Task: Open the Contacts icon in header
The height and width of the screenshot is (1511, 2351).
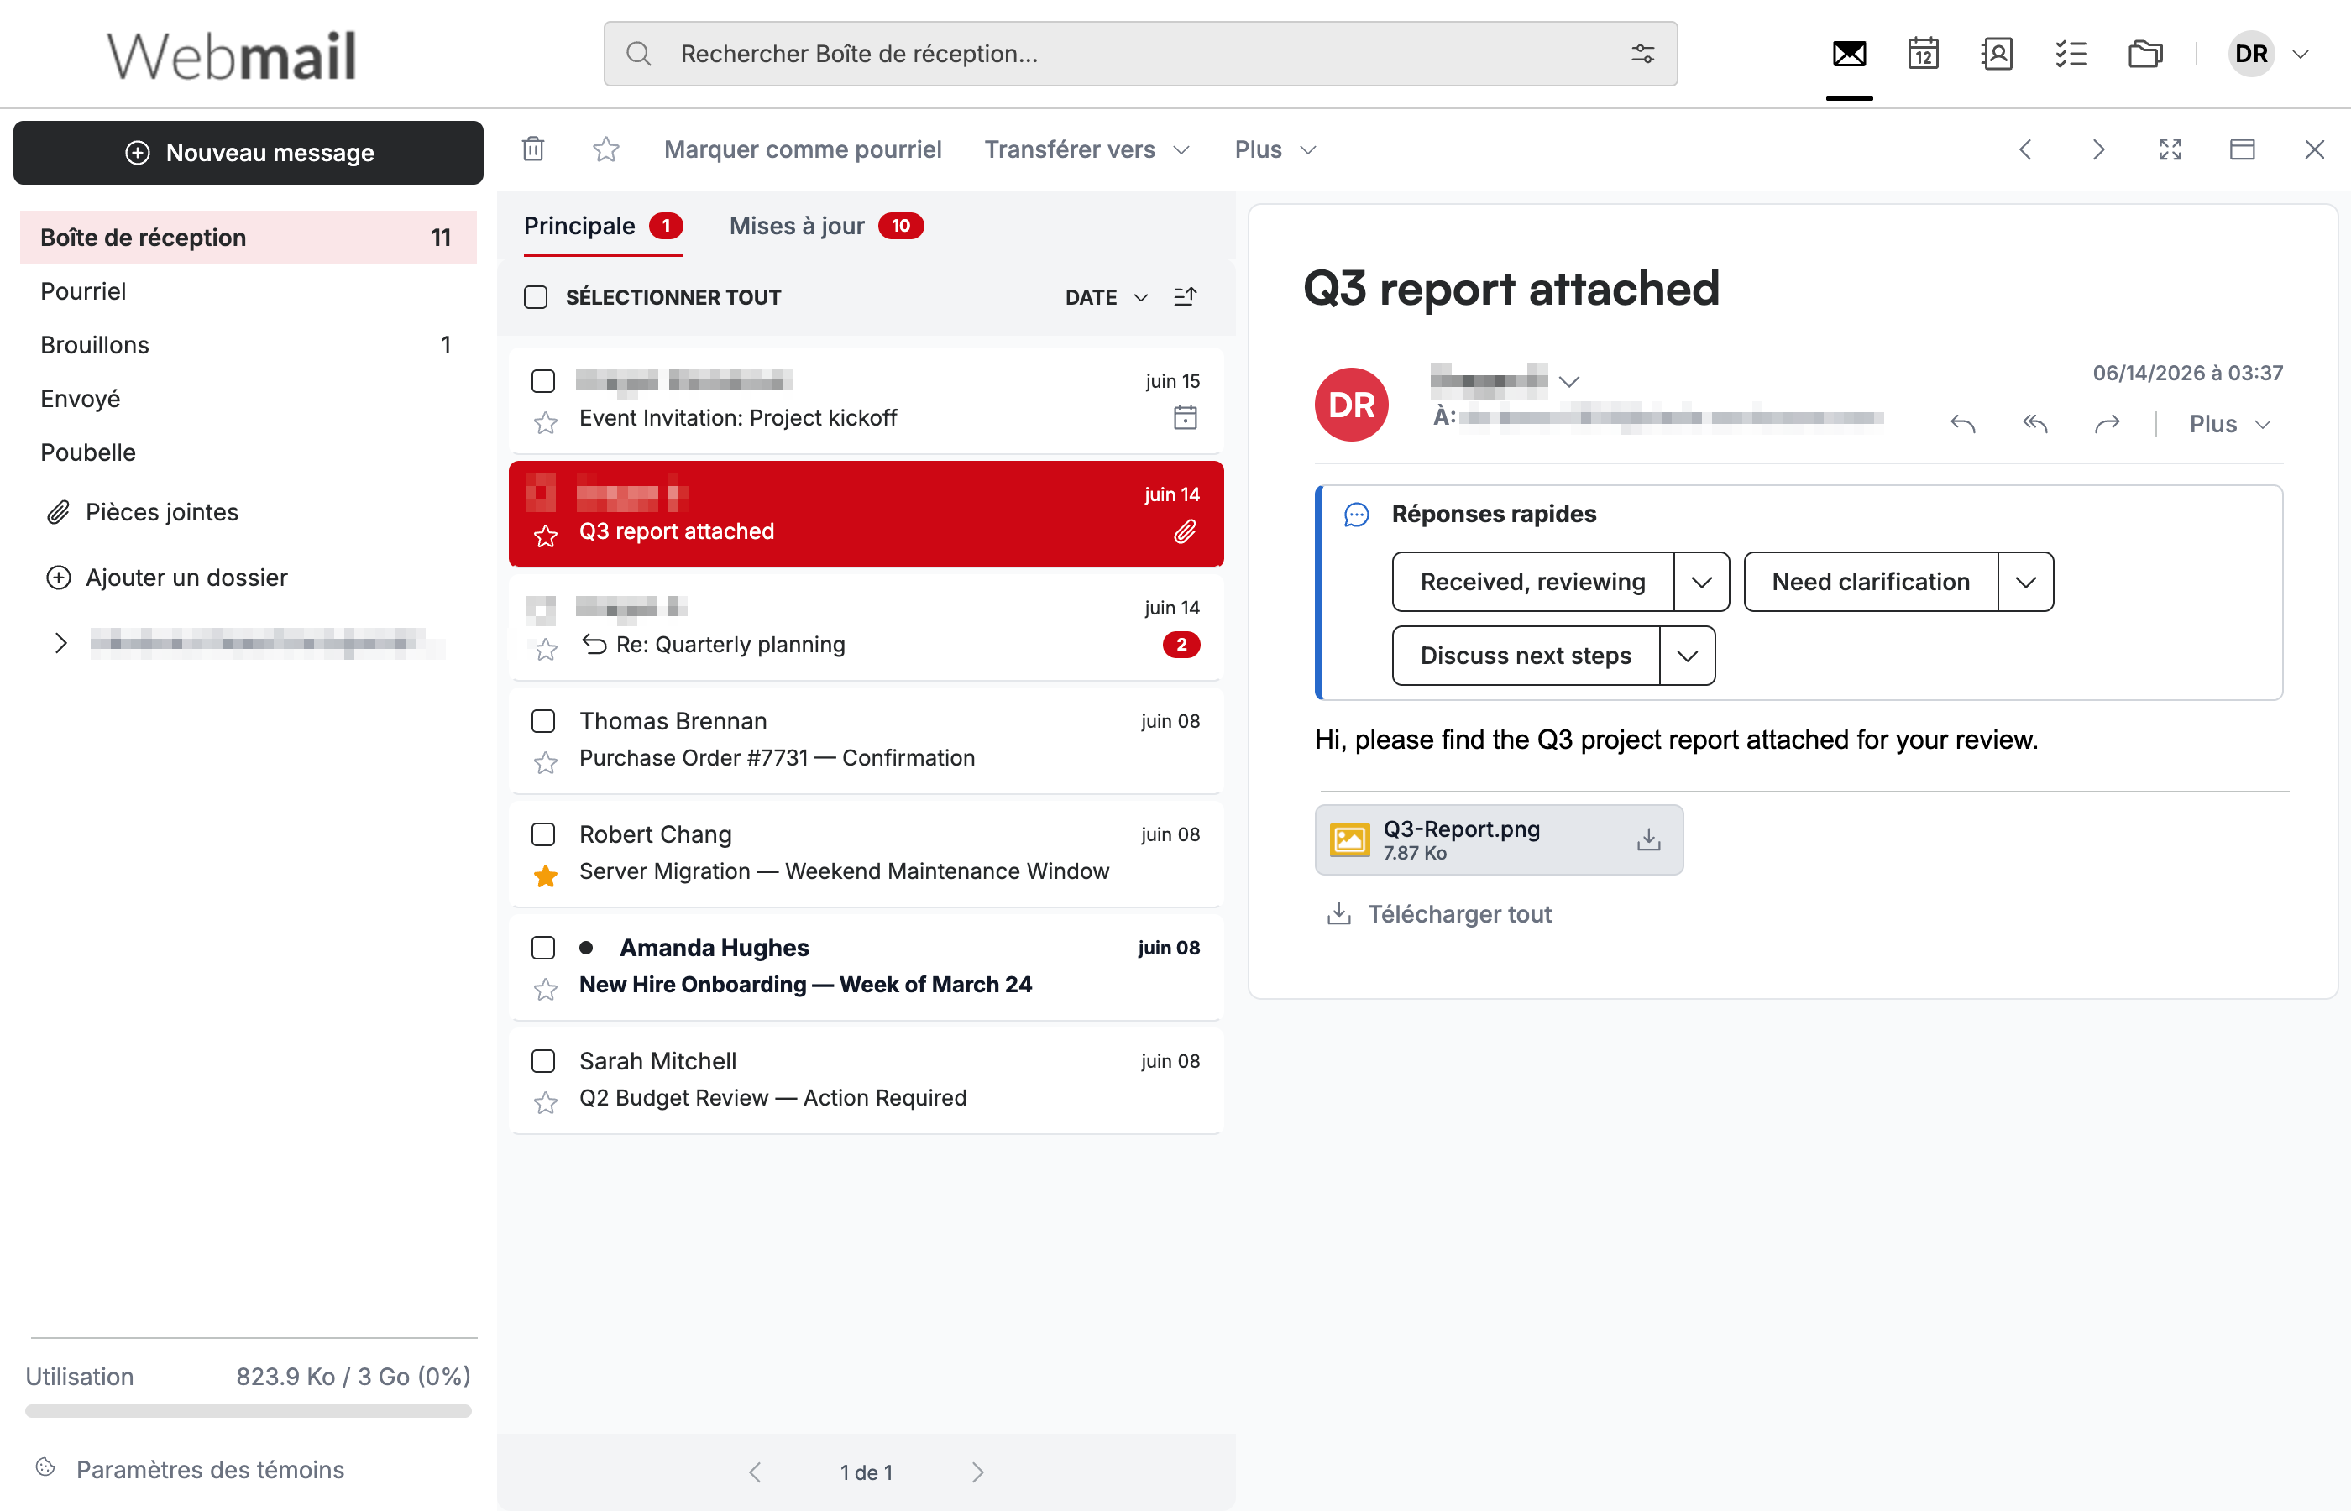Action: pos(1997,54)
